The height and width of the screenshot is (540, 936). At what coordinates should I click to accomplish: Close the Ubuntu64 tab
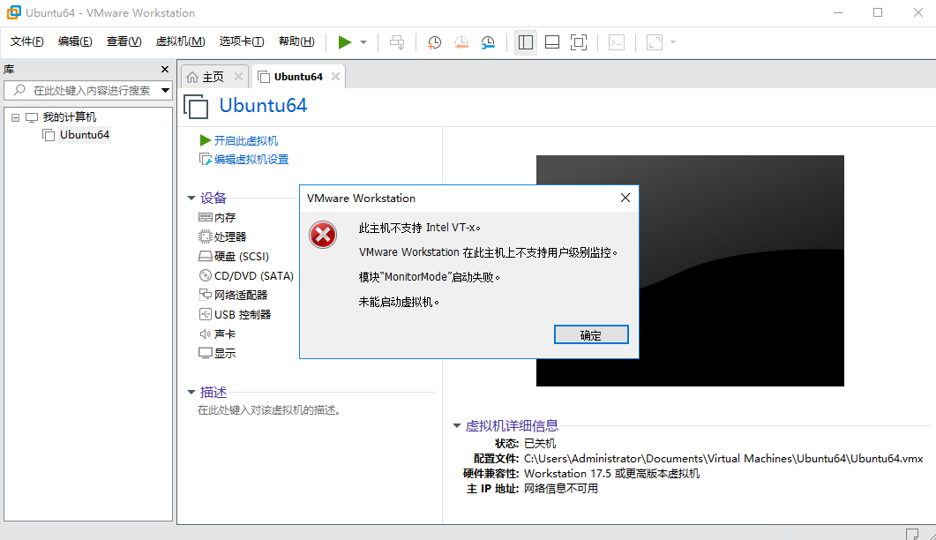pos(335,77)
